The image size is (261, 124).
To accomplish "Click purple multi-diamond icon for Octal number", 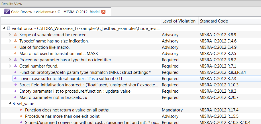I will 15,66.
